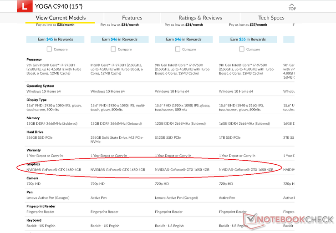Image resolution: width=336 pixels, height=233 pixels.
Task: Select the 512GB SSD PCIe value
Action: 168,137
